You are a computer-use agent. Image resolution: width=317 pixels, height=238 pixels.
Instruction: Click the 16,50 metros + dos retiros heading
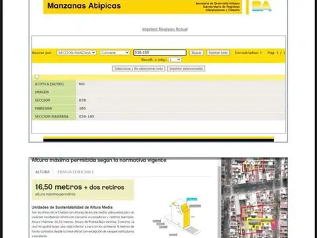(x=80, y=187)
